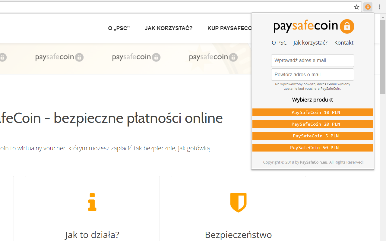Choose PaySafeCoin 5 PLN product
Viewport: 386px width, 241px height.
(x=313, y=136)
